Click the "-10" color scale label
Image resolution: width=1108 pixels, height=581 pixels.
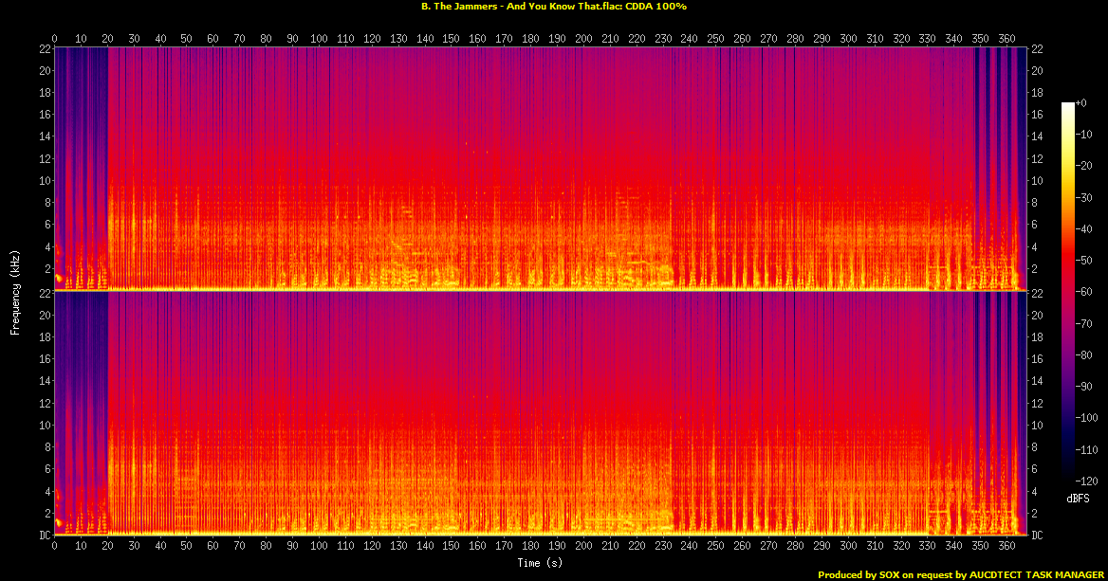click(1084, 135)
